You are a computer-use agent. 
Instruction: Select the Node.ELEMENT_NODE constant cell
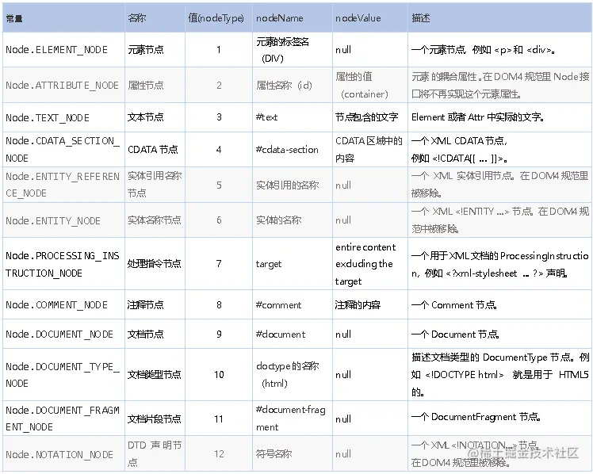63,49
